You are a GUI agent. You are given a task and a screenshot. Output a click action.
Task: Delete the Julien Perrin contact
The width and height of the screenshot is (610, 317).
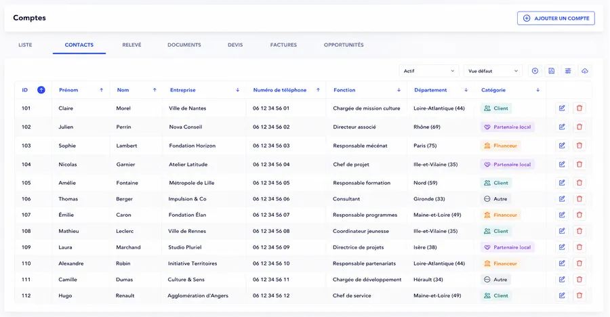pos(579,127)
